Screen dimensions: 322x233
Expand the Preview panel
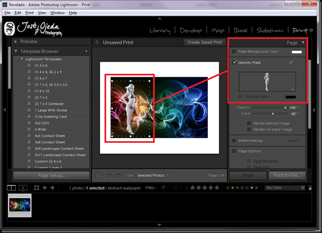pos(16,42)
